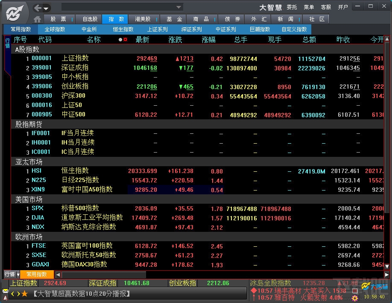This screenshot has height=303, width=392.
Task: Open the 菜单 menu
Action: tap(308, 7)
